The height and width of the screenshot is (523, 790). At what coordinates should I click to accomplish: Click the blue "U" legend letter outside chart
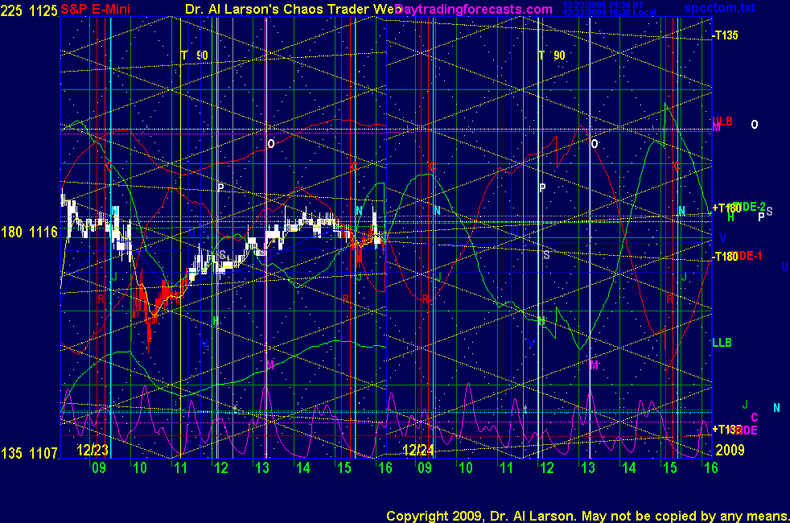pos(784,266)
